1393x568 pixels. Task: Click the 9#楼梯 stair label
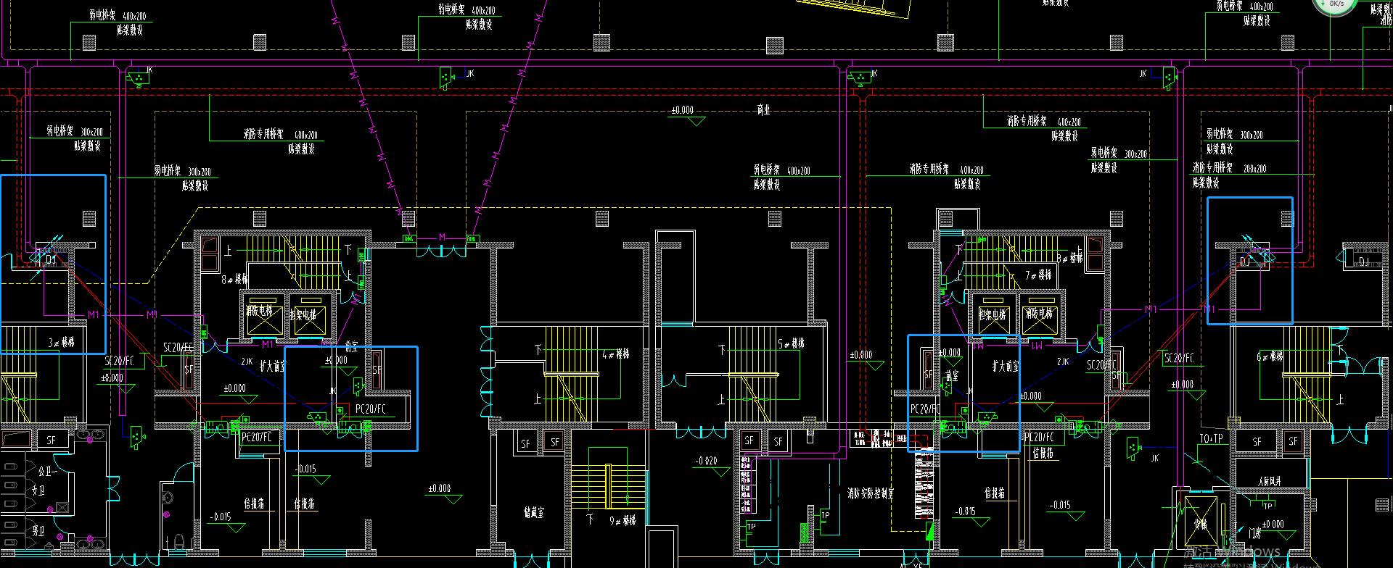coord(622,520)
